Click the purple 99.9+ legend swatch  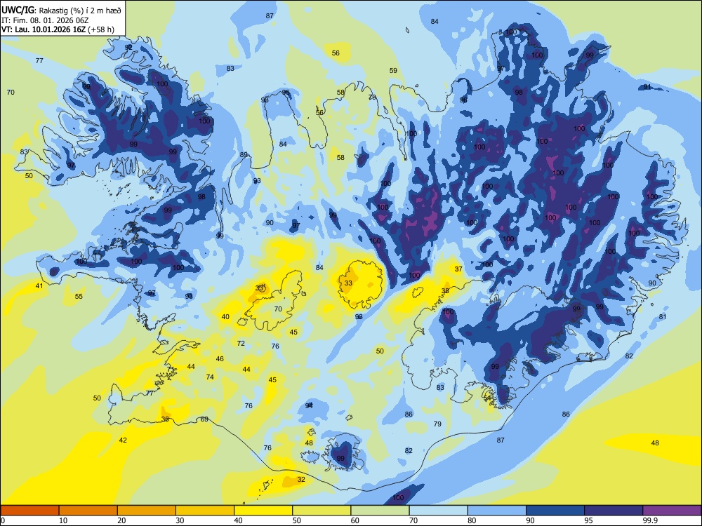coord(672,511)
